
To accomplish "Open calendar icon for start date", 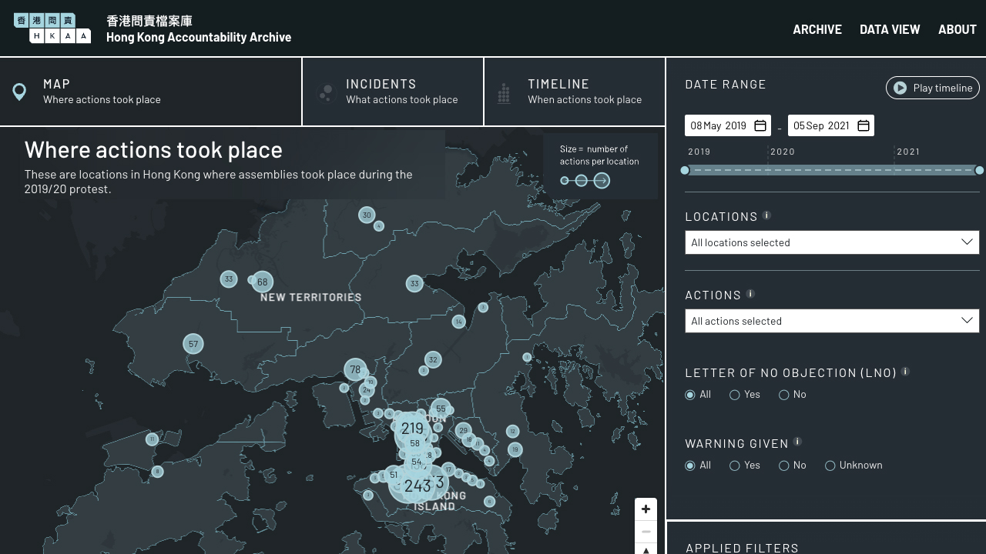I will (x=760, y=125).
